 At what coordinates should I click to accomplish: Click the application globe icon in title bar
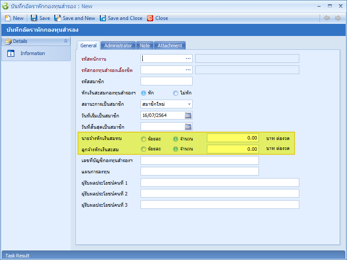coord(5,6)
